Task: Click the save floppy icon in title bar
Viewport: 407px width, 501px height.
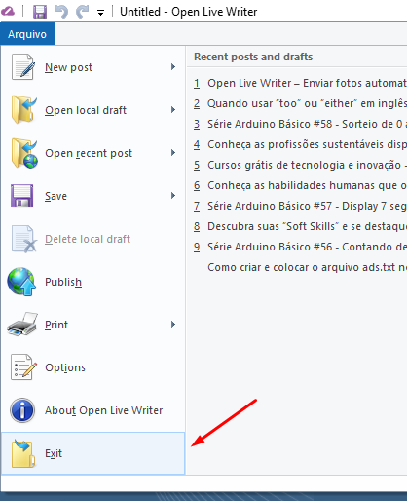Action: (x=40, y=12)
